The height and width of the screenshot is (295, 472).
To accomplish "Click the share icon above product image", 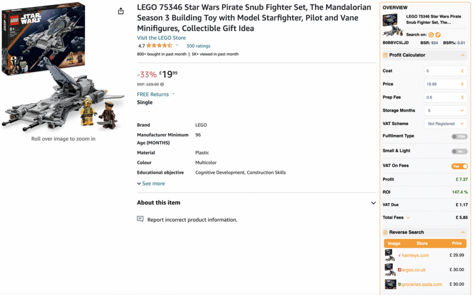I will 121,11.
